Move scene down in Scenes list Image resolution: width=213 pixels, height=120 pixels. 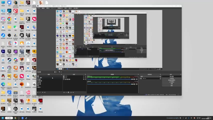coord(45,92)
